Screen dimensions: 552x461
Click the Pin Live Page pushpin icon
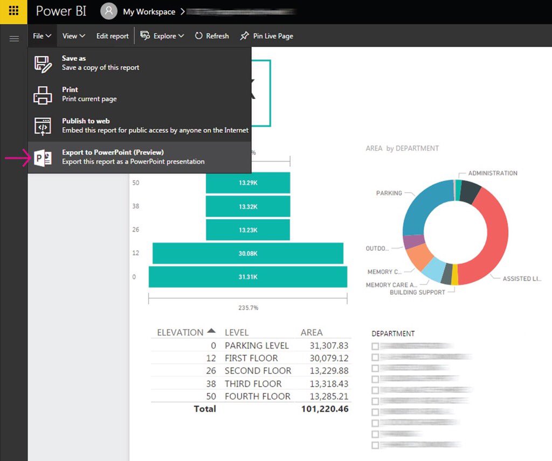click(244, 36)
